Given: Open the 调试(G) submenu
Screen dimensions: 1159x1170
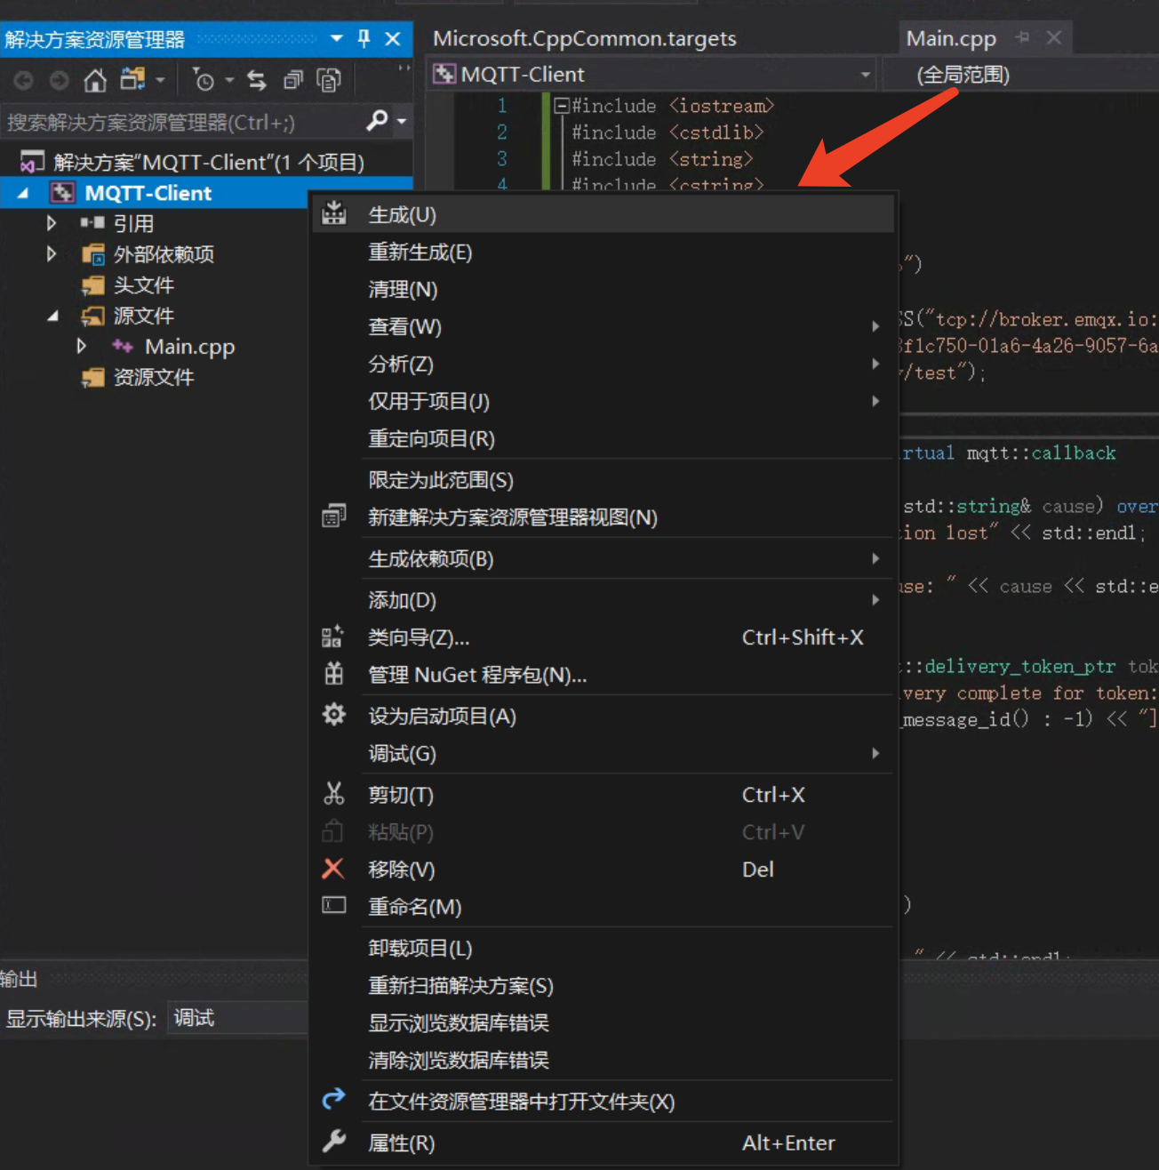Looking at the screenshot, I should [x=603, y=754].
